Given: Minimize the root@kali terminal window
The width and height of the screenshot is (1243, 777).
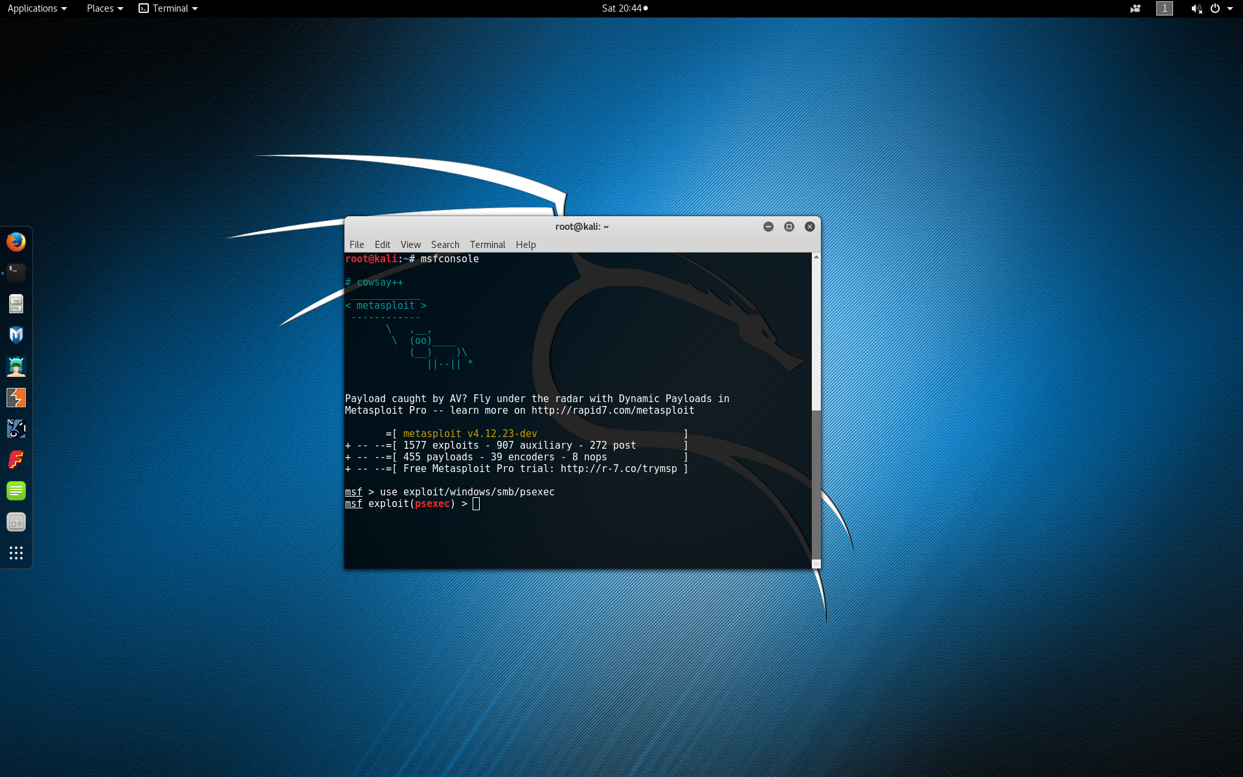Looking at the screenshot, I should coord(768,227).
